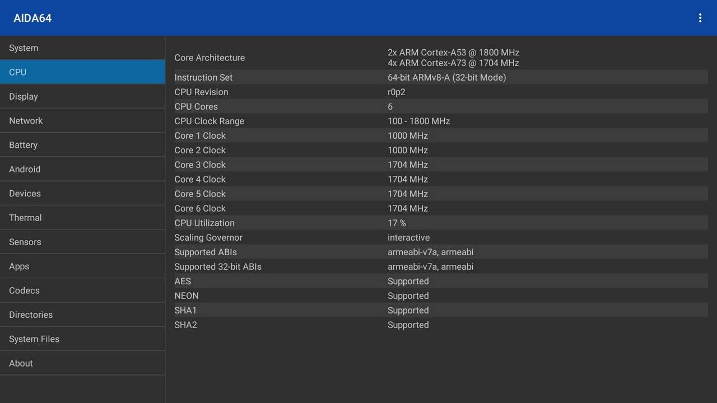
Task: Select the CPU Revision label
Action: 201,92
